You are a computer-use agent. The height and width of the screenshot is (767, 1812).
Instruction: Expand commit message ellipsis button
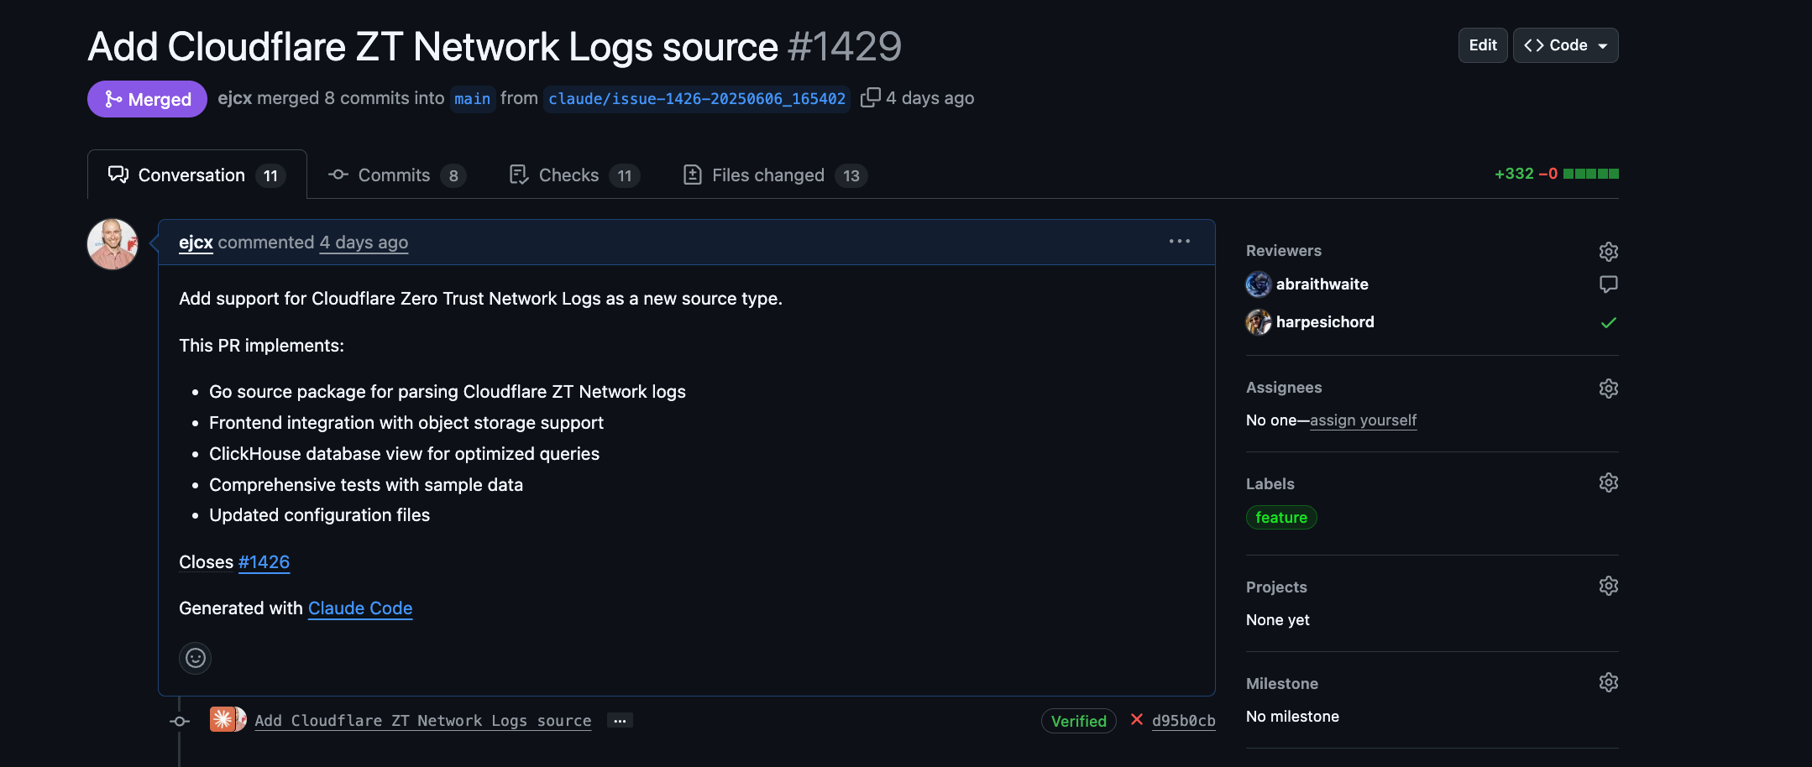click(620, 721)
